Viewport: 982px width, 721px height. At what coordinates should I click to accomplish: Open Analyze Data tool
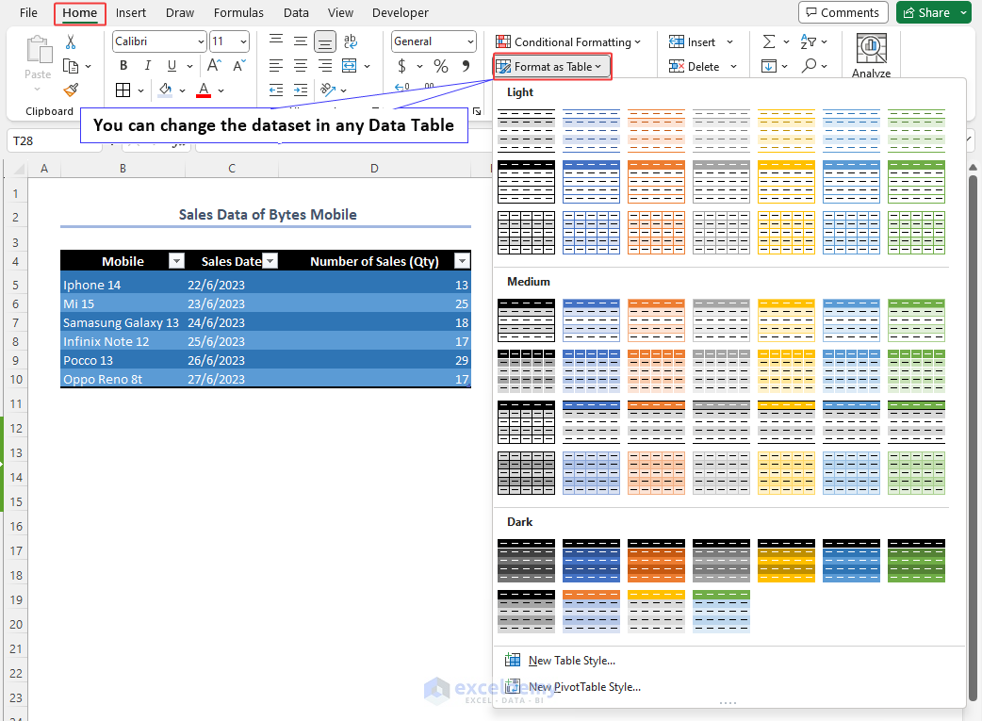tap(871, 55)
